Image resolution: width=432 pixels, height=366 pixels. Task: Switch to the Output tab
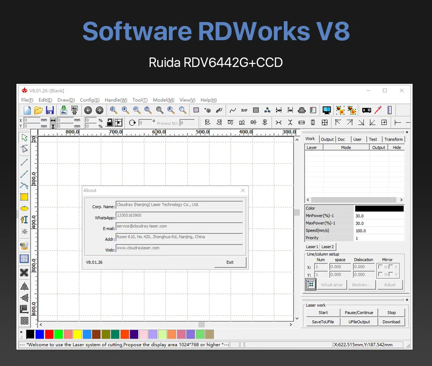click(327, 140)
